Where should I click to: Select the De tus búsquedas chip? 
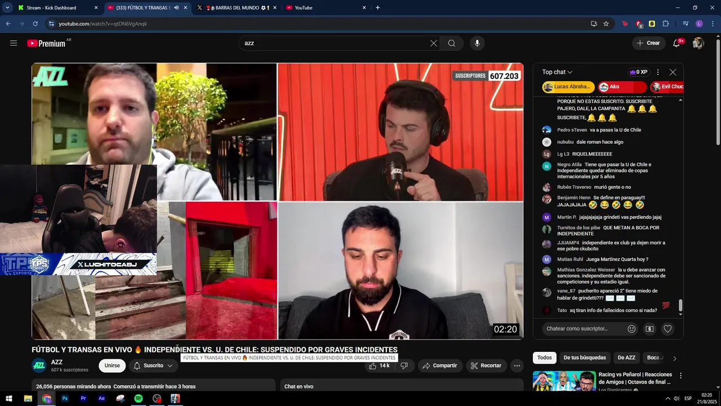(585, 358)
